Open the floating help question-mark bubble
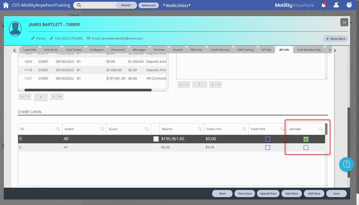Image resolution: width=359 pixels, height=205 pixels. 347,164
